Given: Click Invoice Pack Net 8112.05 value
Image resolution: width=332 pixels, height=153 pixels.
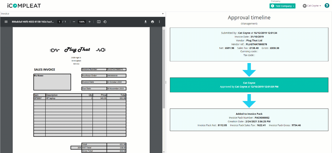Looking at the screenshot, I should click(222, 125).
